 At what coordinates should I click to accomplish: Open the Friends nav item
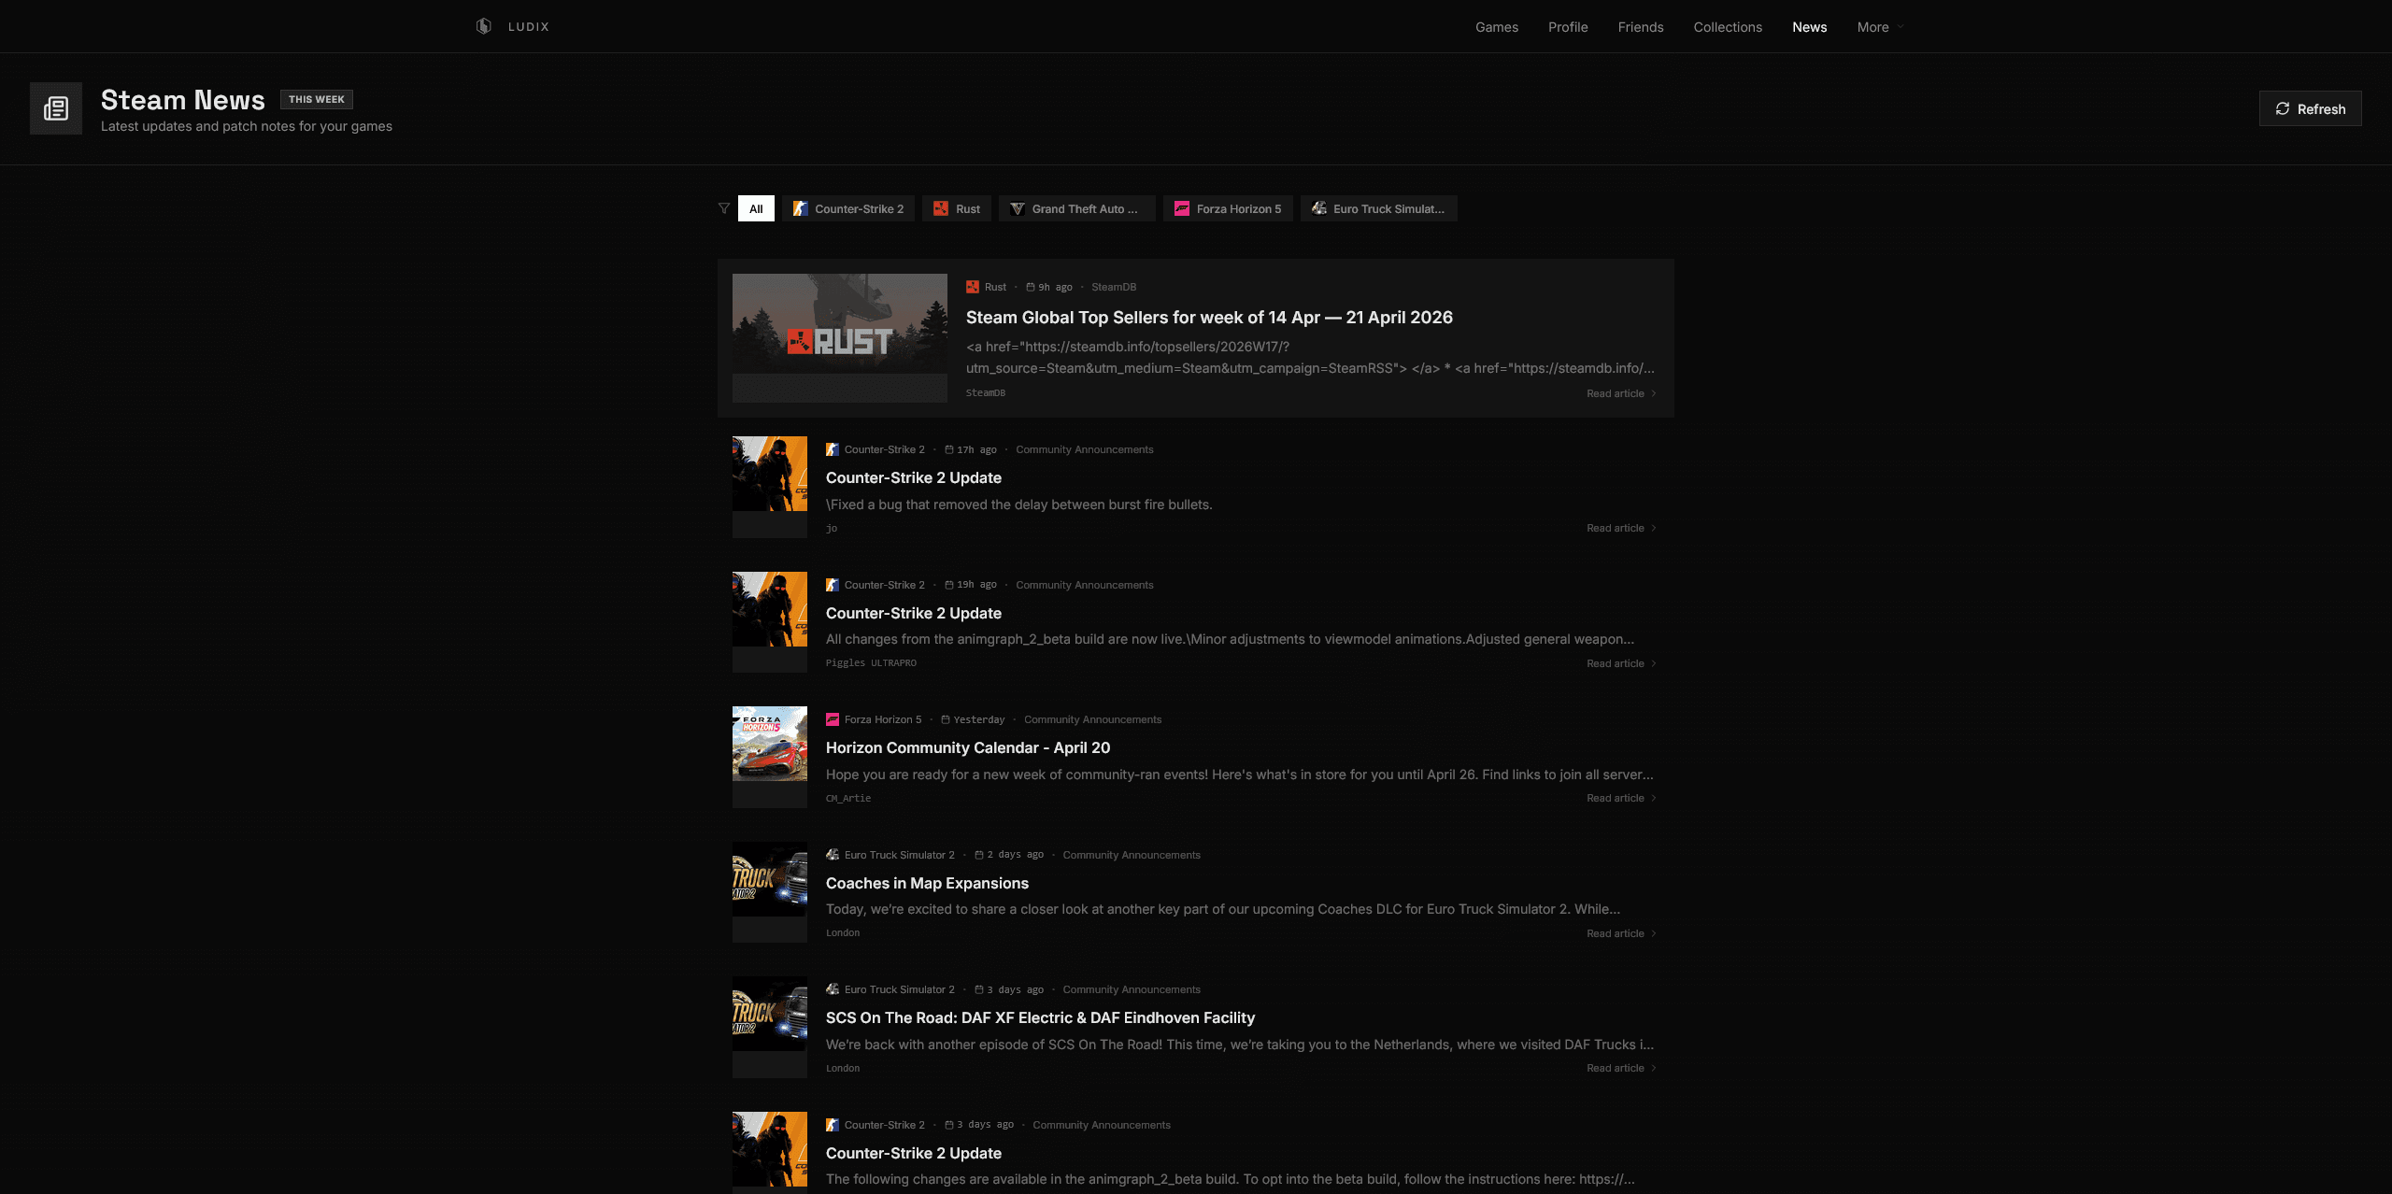click(1641, 27)
